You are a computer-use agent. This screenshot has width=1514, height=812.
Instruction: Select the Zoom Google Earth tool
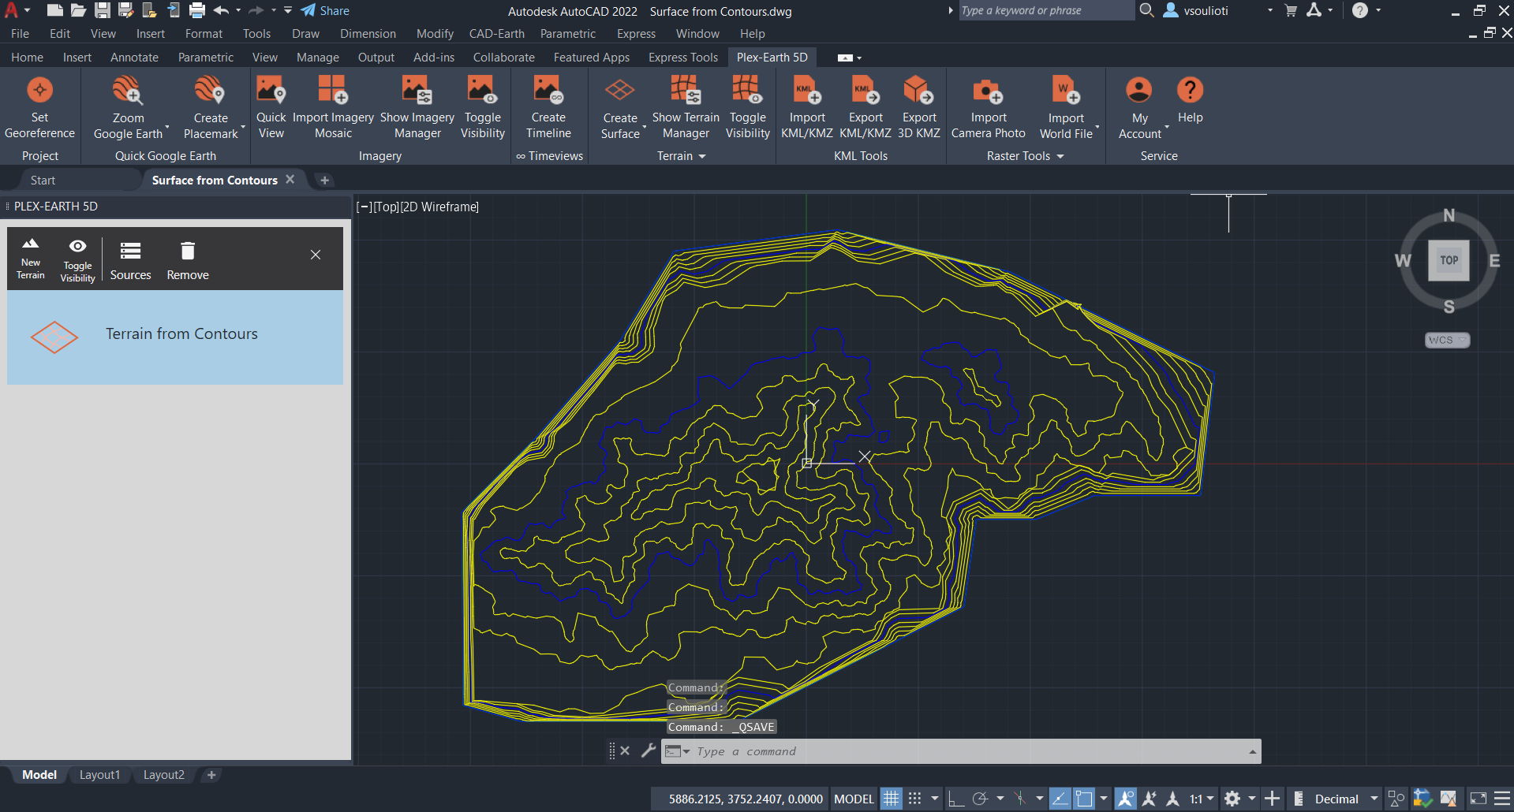pyautogui.click(x=128, y=106)
